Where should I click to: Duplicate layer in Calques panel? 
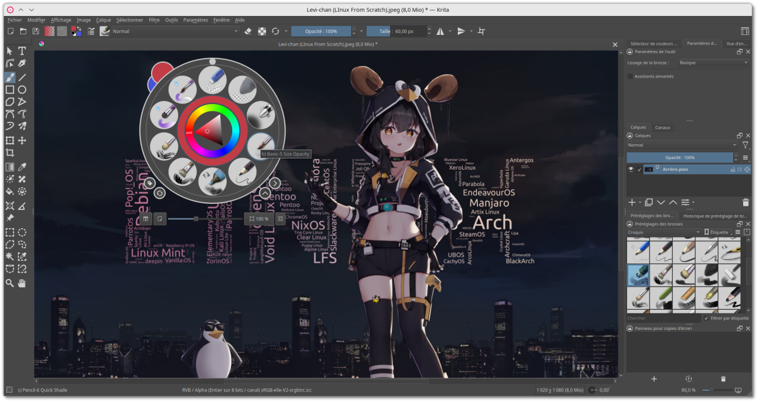649,202
